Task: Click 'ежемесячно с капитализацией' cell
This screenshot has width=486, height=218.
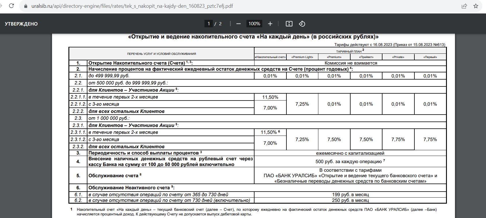Action: (350, 153)
